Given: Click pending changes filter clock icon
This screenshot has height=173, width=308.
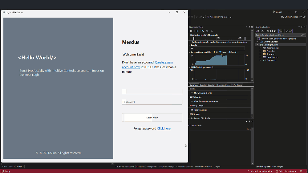Looking at the screenshot, I should point(262,31).
